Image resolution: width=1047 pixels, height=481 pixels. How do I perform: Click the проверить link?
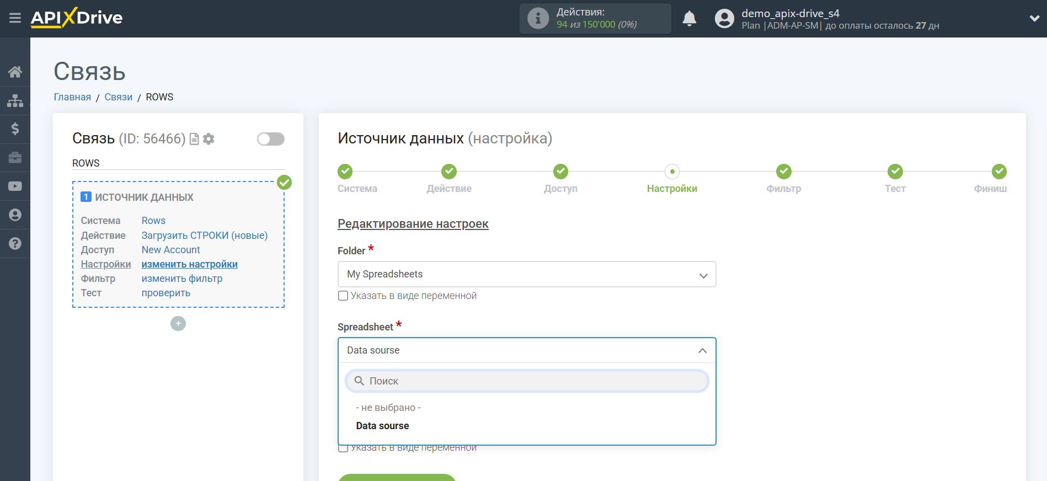166,293
